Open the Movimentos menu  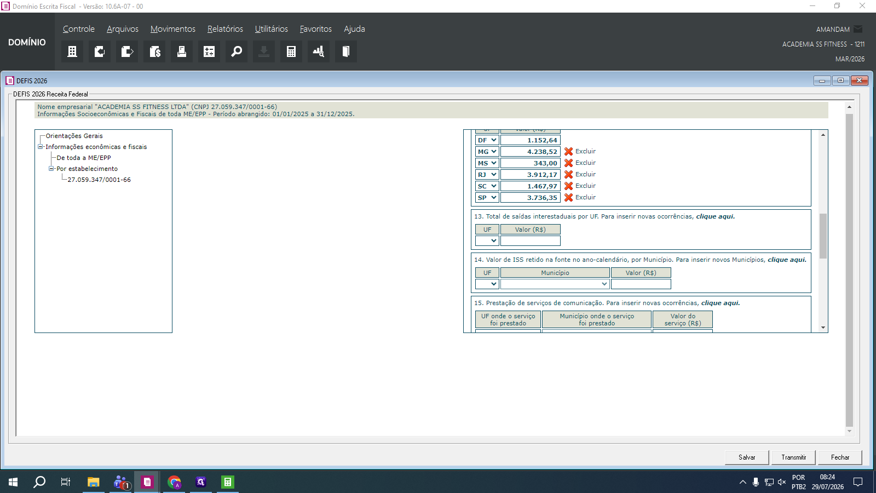(x=173, y=29)
